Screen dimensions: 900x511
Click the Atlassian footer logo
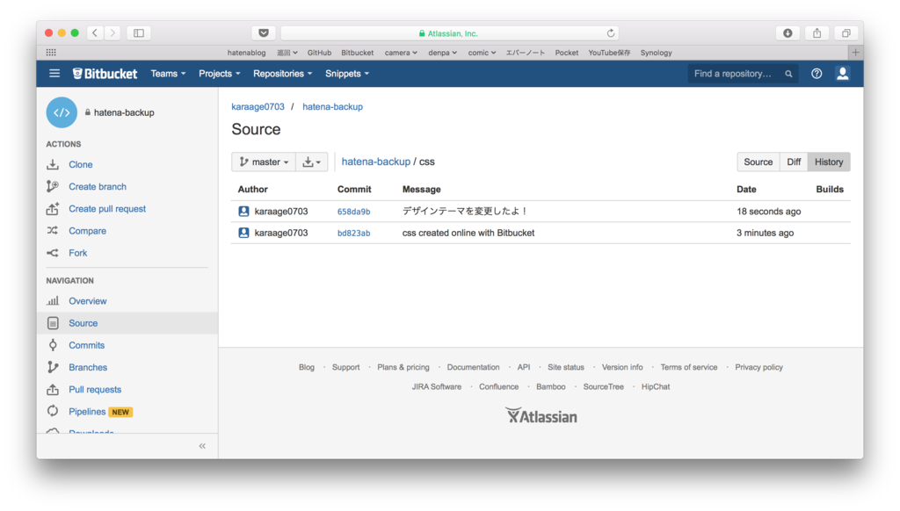pyautogui.click(x=541, y=416)
